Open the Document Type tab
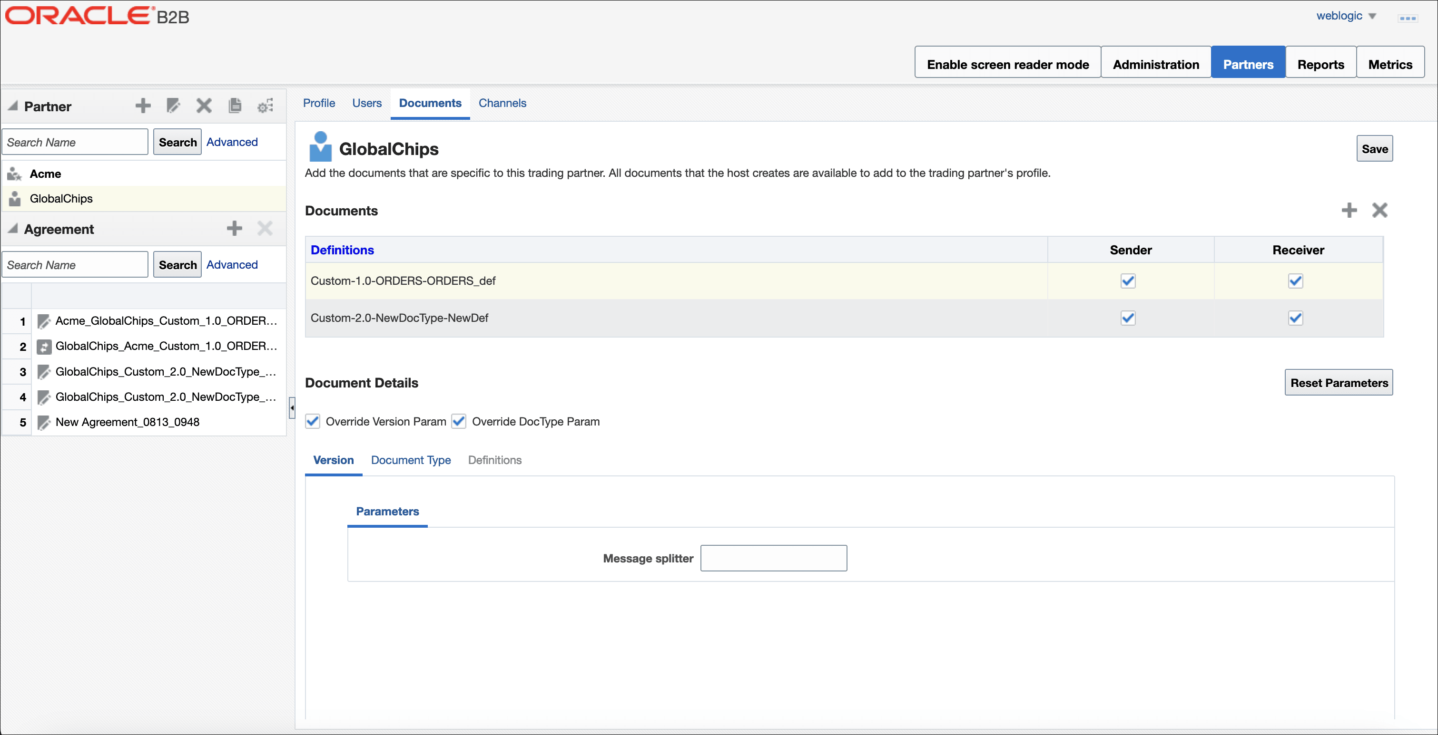Viewport: 1438px width, 735px height. click(411, 460)
